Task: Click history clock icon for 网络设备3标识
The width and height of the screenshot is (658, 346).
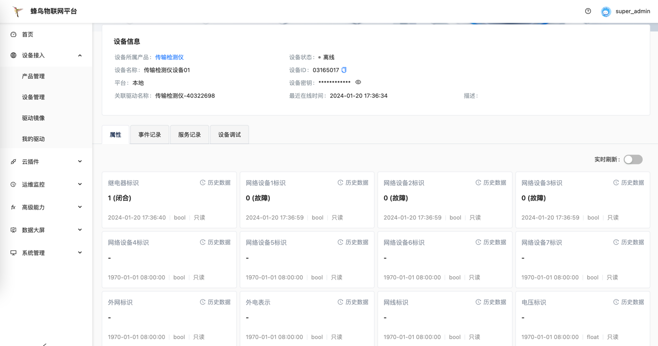Action: 616,183
